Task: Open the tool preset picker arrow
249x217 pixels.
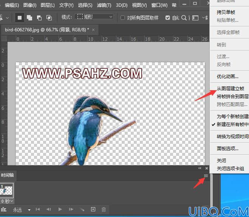Action: tap(7, 18)
